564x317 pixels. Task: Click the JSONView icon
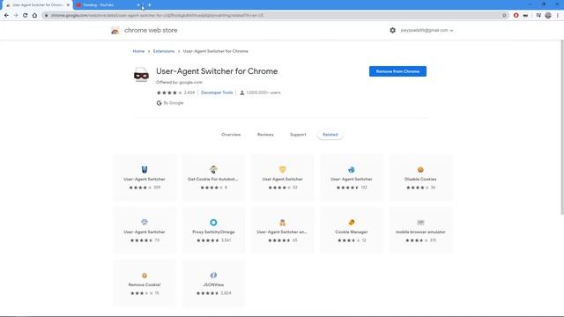(x=213, y=275)
